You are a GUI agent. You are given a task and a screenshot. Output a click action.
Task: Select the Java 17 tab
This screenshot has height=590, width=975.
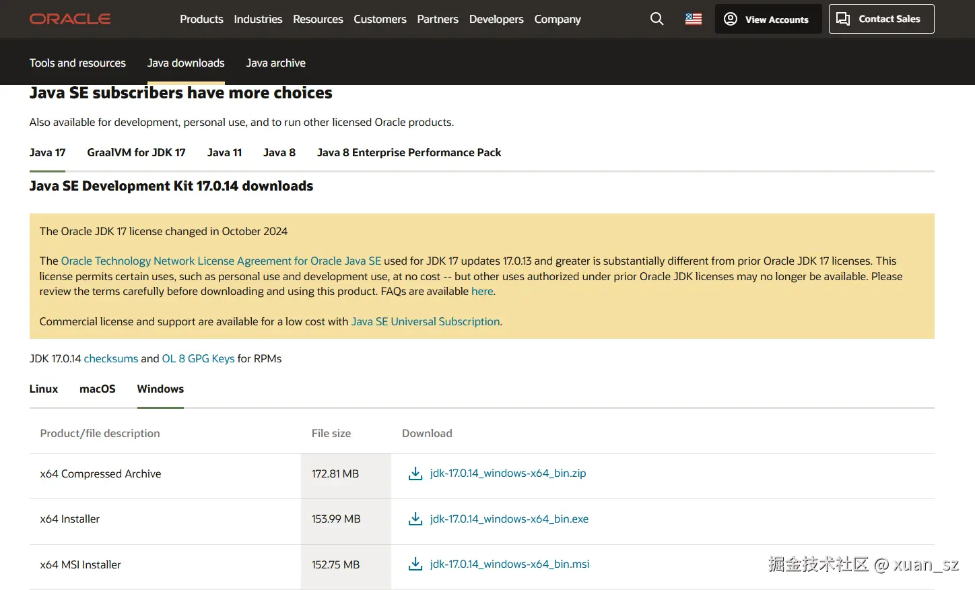(47, 152)
